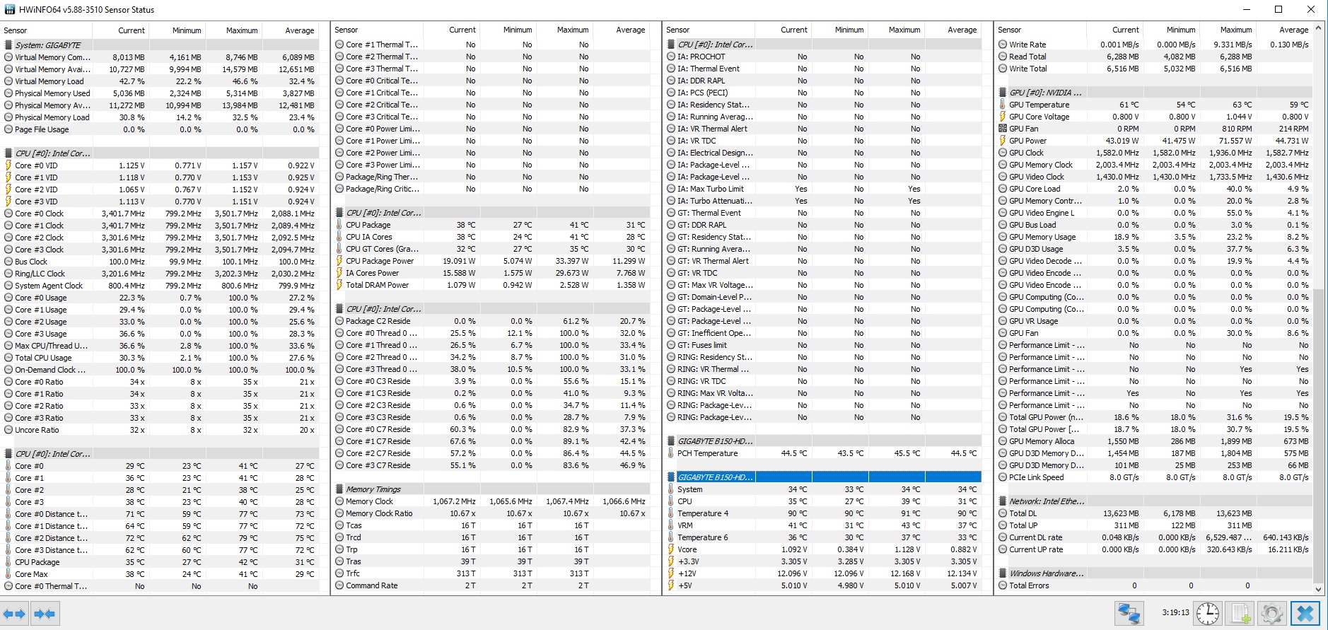Select the Memory Clock Ratio row
The width and height of the screenshot is (1328, 630).
[379, 513]
